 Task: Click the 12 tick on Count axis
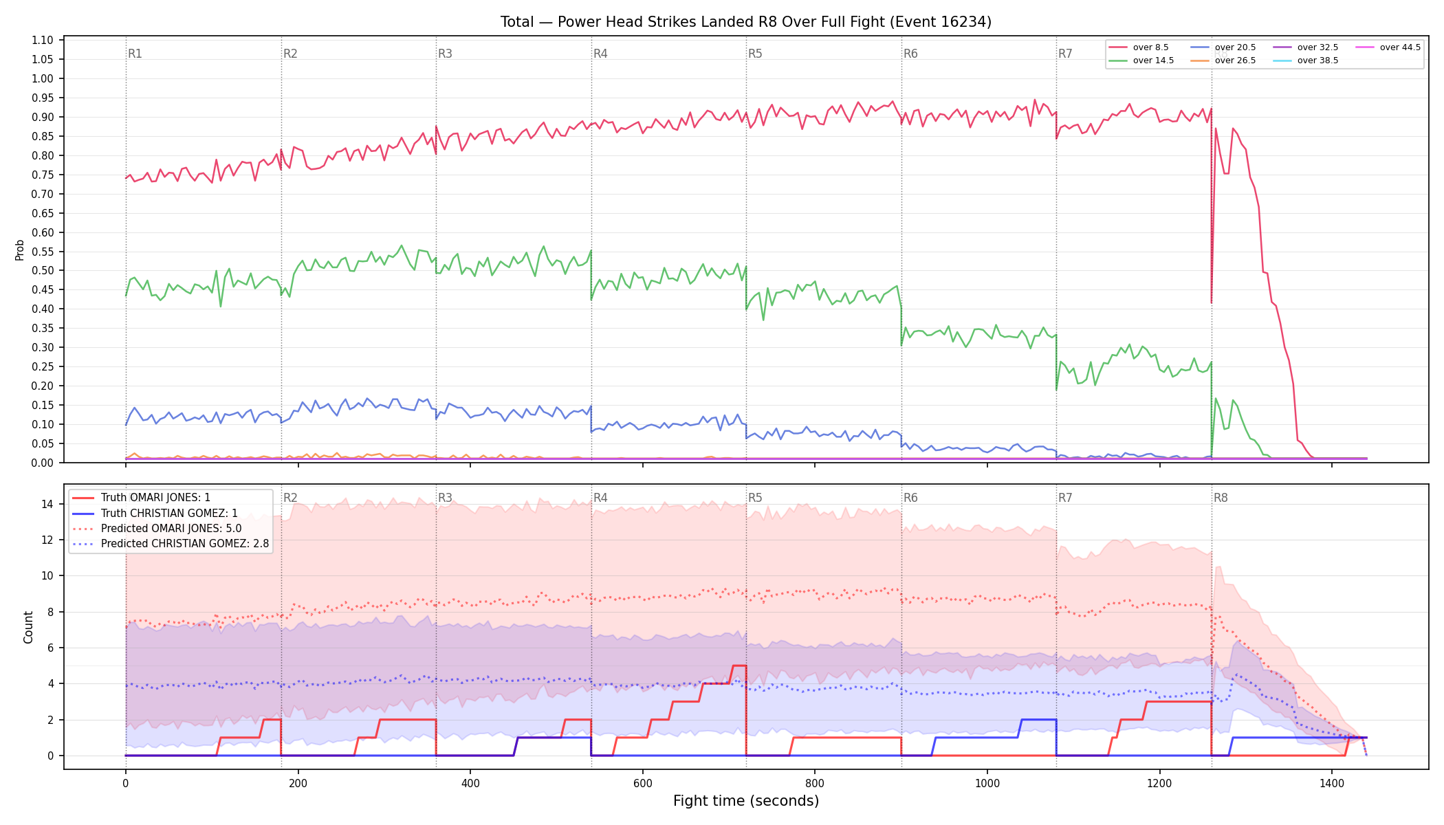pos(47,540)
